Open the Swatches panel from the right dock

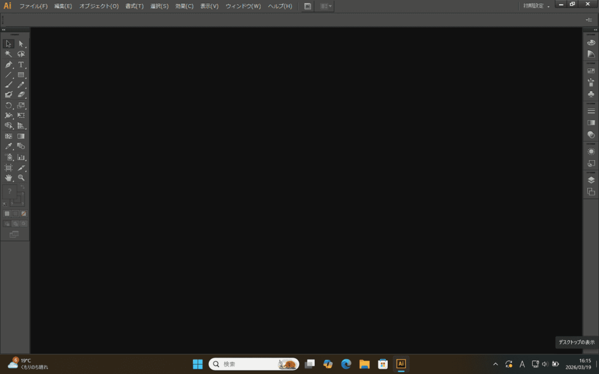click(x=590, y=70)
